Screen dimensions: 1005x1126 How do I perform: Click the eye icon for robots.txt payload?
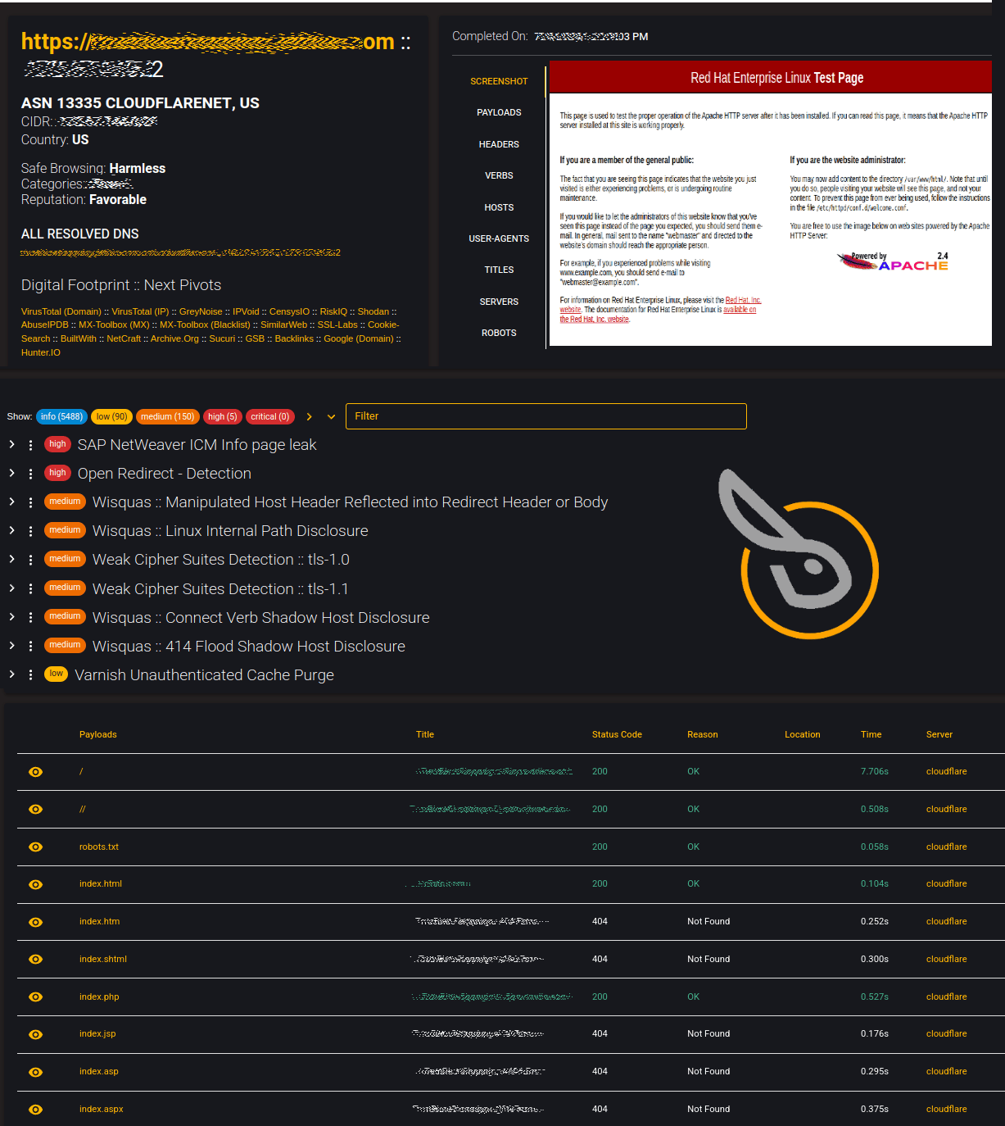coord(35,847)
